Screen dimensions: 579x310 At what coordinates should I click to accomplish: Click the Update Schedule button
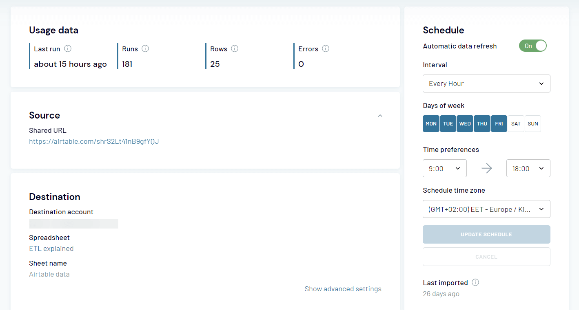486,234
